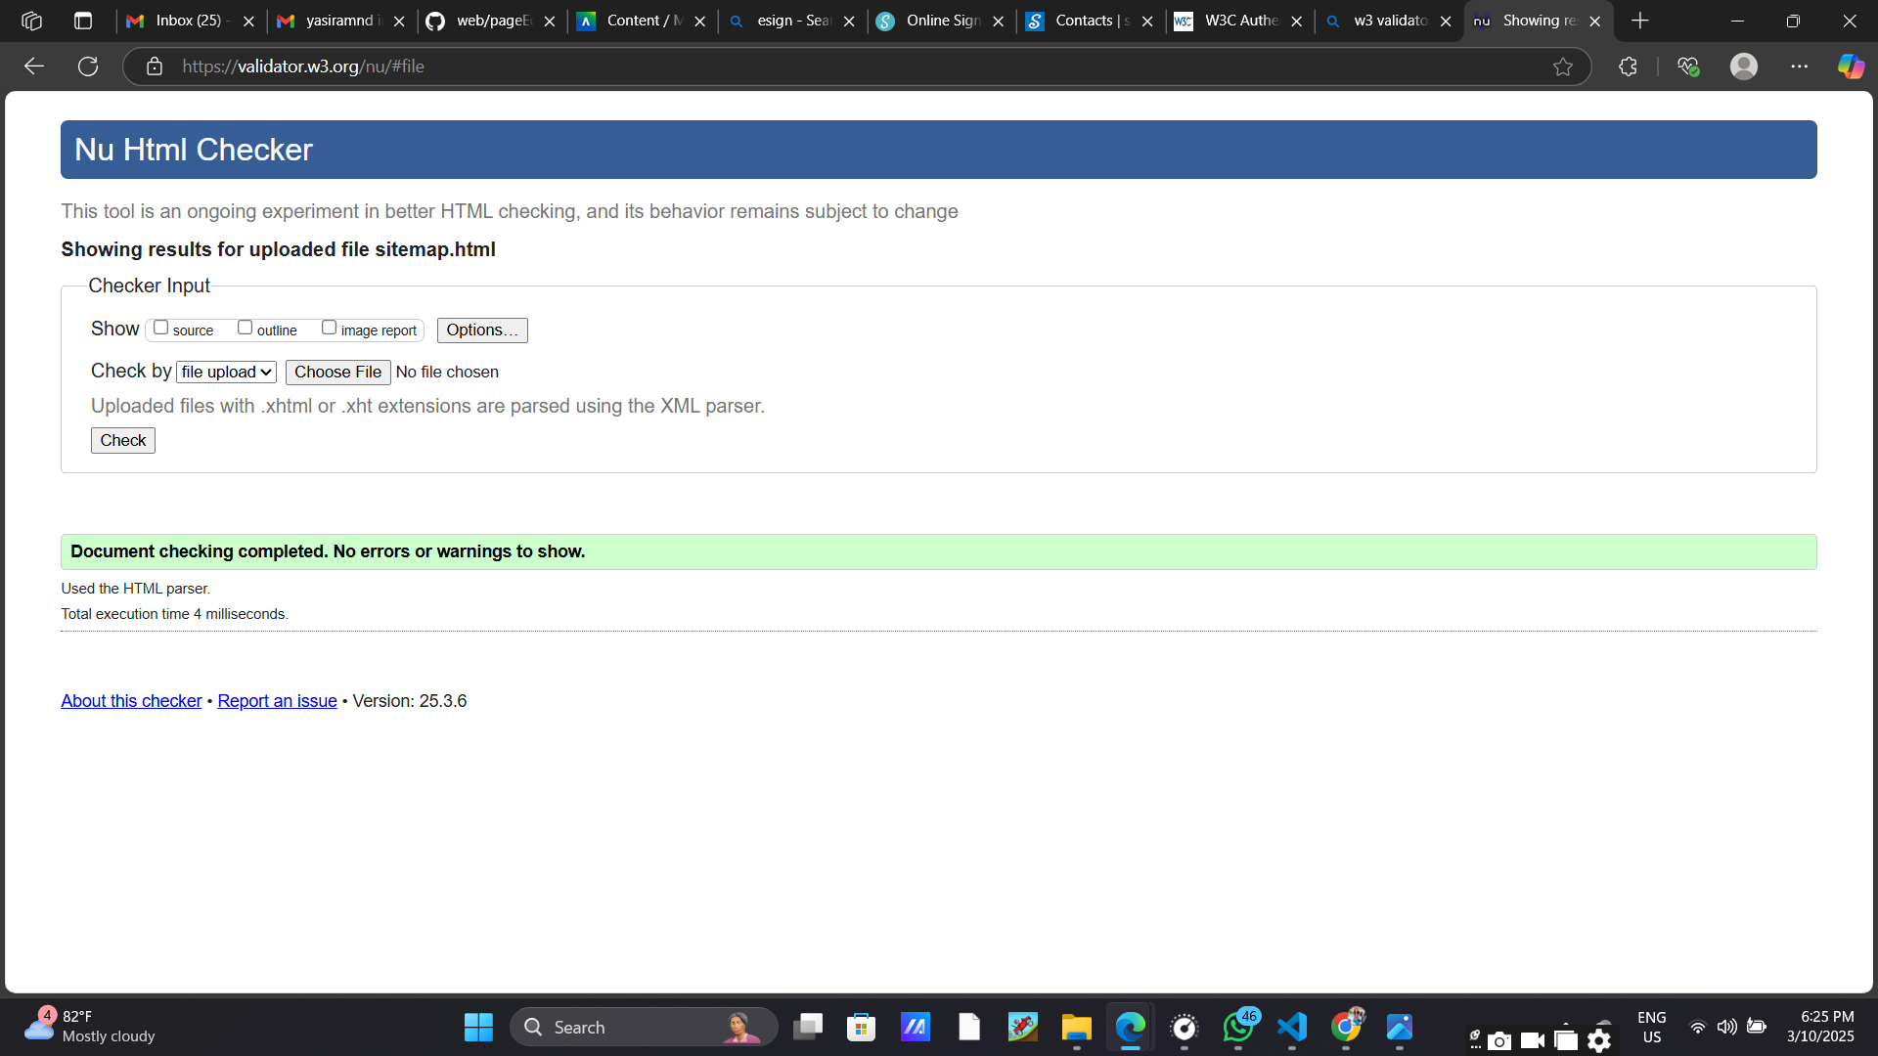Switch to the Inbox (25) Gmail tab
Screen dimensions: 1878x1056
tap(186, 21)
